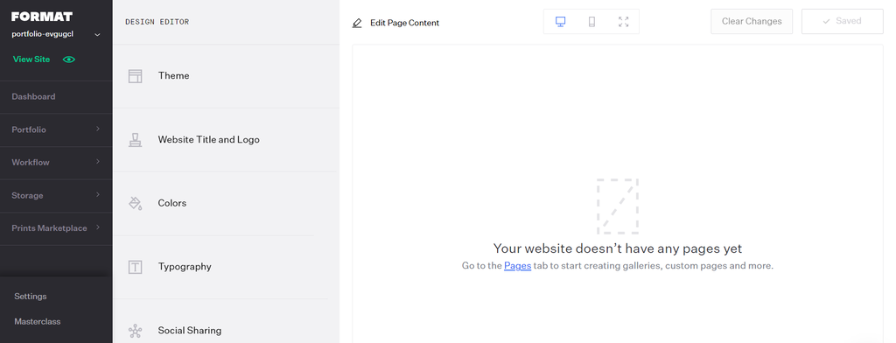Click the Typography T icon
This screenshot has height=343, width=896.
[135, 267]
